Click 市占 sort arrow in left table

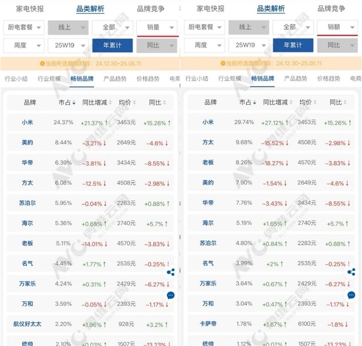pyautogui.click(x=74, y=103)
